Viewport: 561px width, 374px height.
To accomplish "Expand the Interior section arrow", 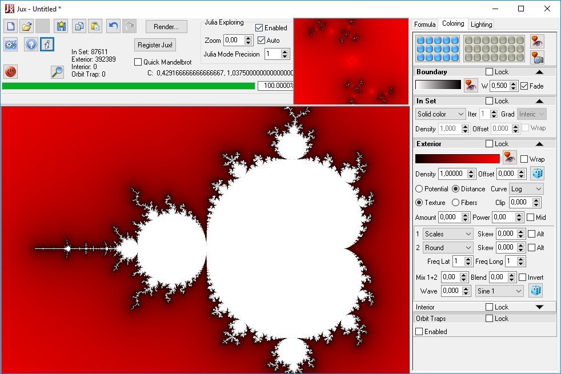I will 539,307.
